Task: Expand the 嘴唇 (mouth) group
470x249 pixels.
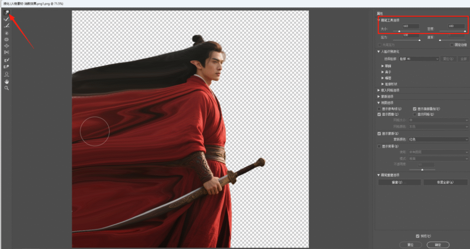Action: (x=382, y=78)
